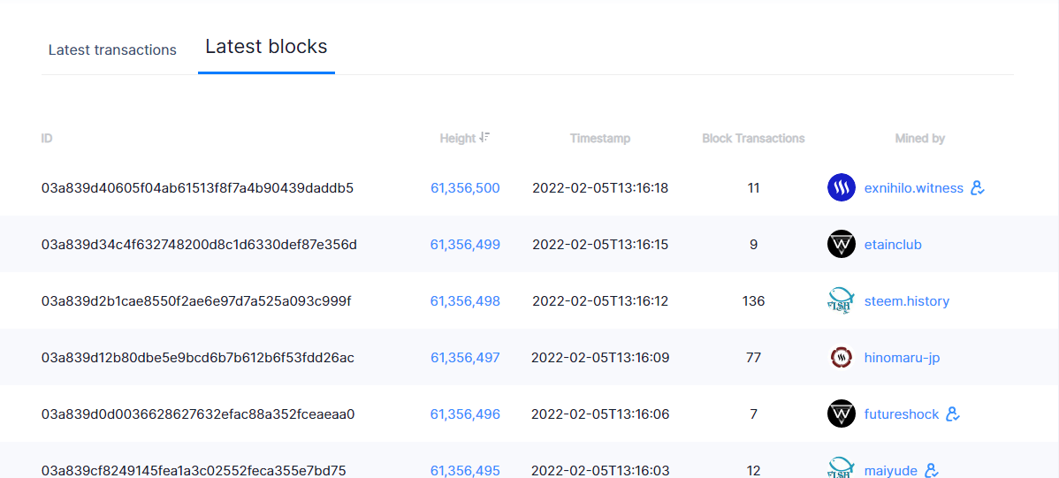Open block height 61,356,500
The height and width of the screenshot is (478, 1059).
(x=465, y=188)
